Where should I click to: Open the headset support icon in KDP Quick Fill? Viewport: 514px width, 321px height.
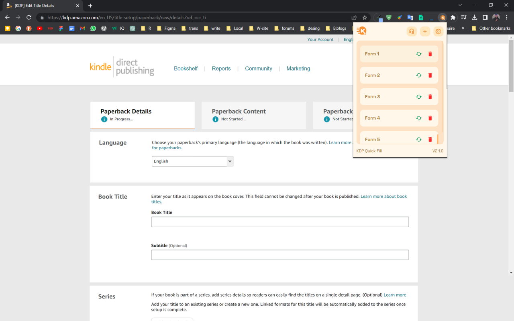tap(412, 31)
